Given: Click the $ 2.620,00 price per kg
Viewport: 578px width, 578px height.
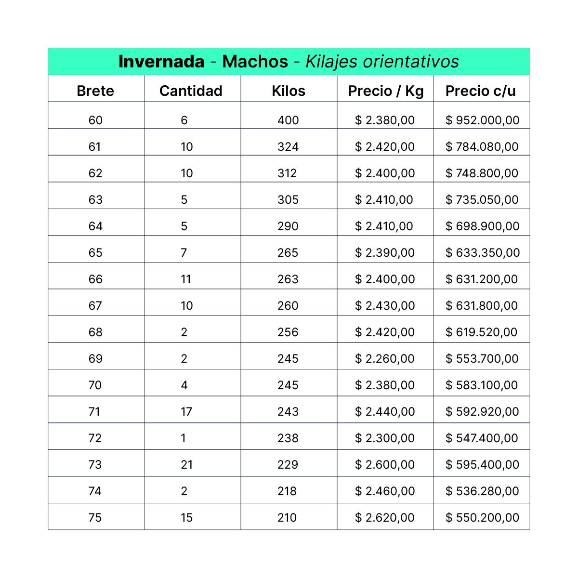Looking at the screenshot, I should (384, 517).
